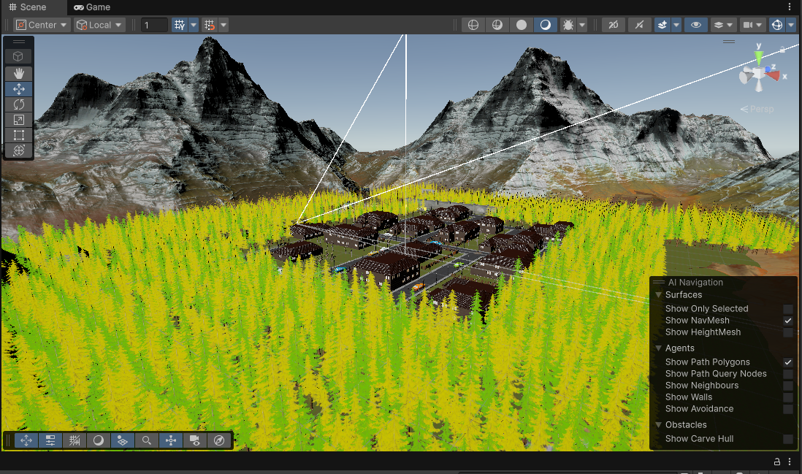Viewport: 802px width, 474px height.
Task: Click the debug draw mode bug icon
Action: (568, 25)
